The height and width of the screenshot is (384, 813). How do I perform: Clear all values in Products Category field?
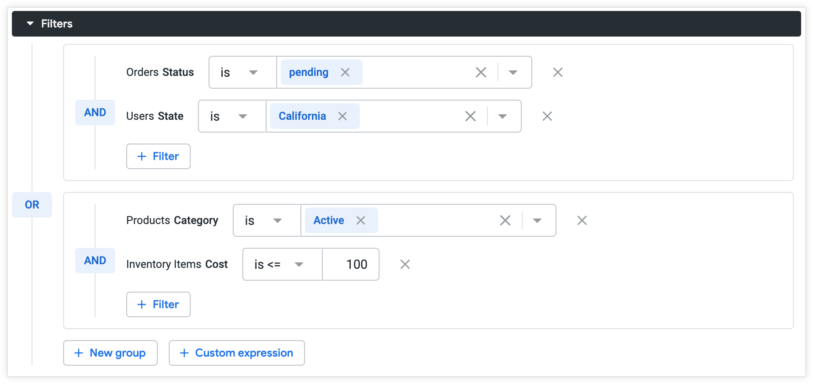505,220
